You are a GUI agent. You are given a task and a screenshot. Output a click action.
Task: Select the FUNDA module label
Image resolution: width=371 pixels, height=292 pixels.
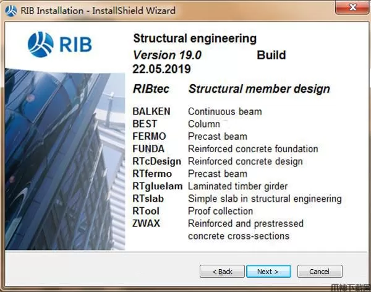(148, 148)
